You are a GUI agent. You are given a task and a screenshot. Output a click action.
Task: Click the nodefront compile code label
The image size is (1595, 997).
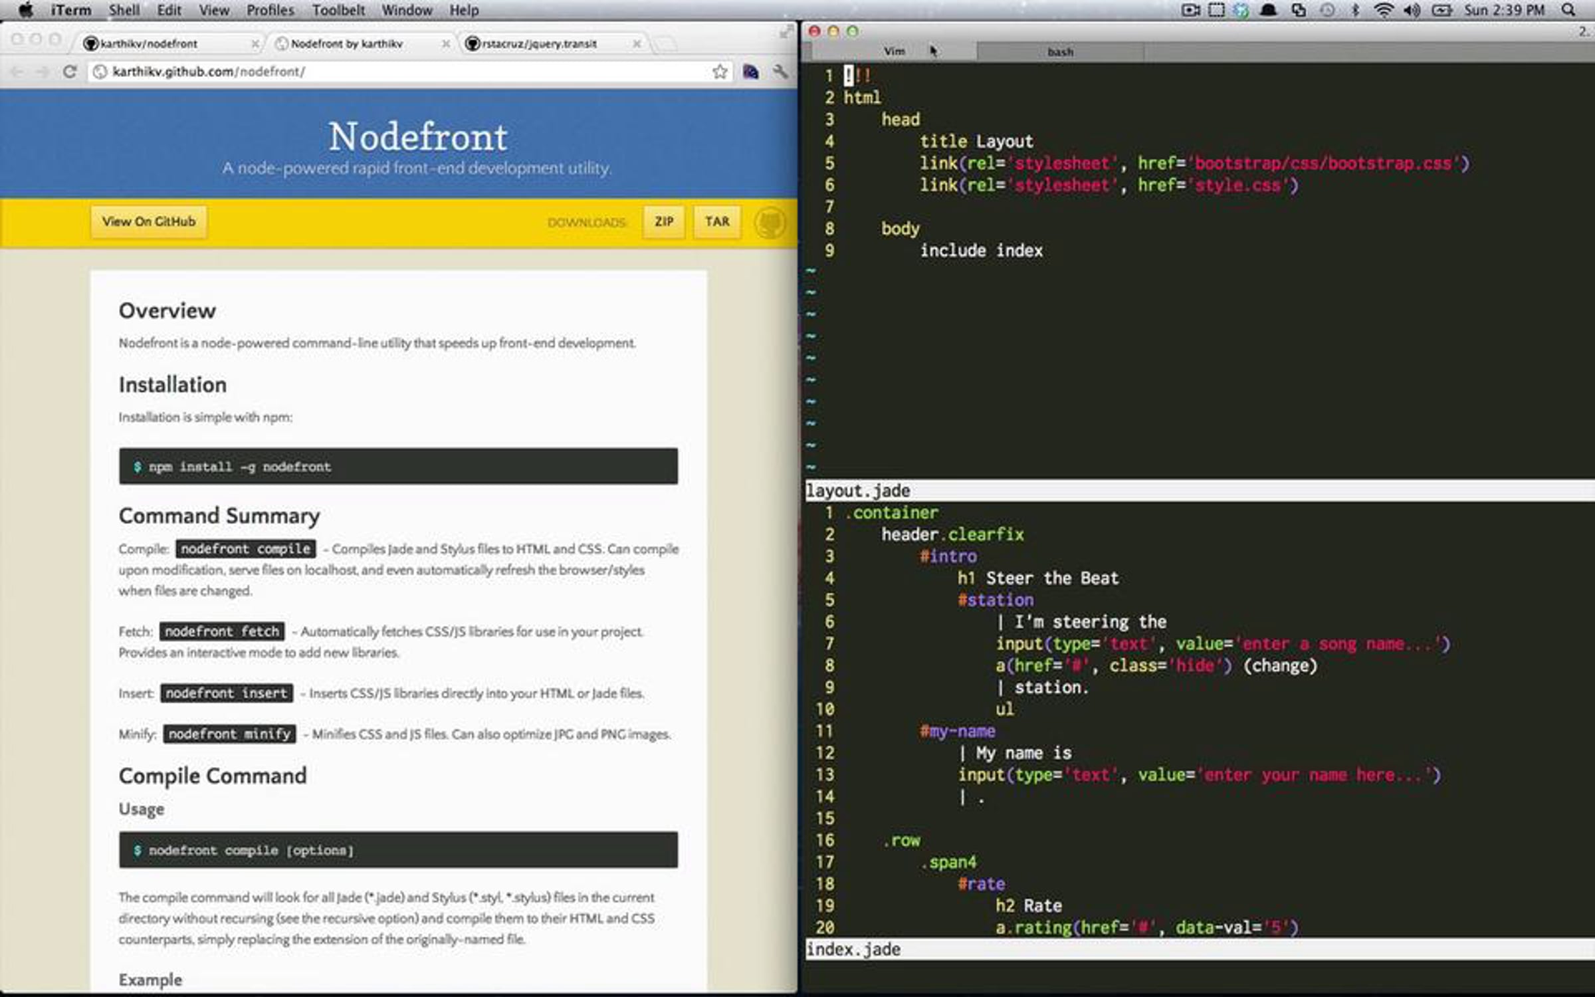pos(246,549)
